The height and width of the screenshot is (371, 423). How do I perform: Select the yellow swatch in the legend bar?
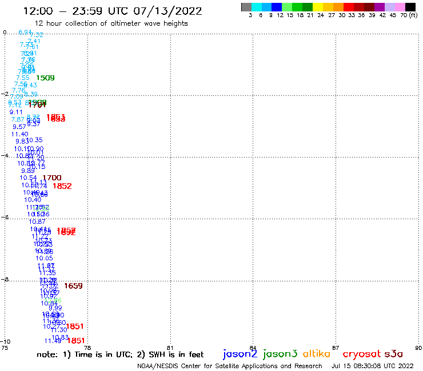(x=318, y=7)
